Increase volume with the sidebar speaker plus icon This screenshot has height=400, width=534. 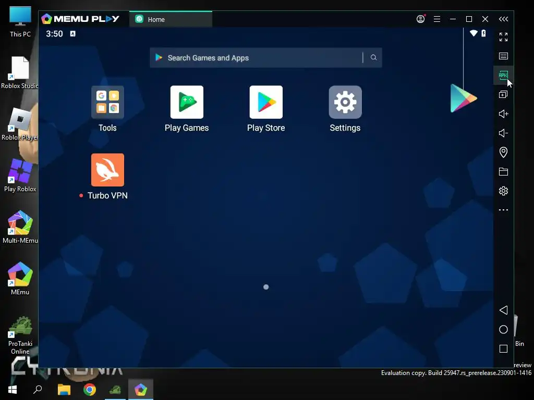(503, 114)
